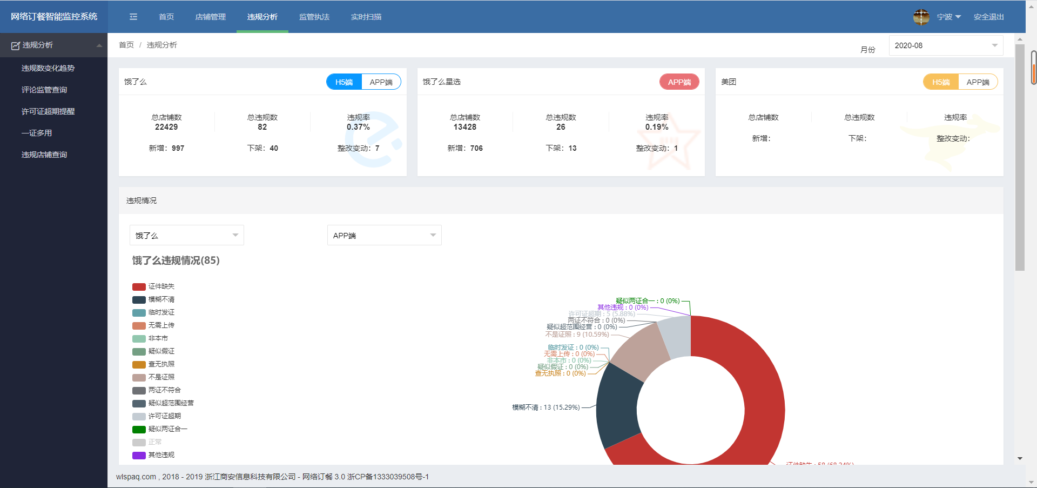Image resolution: width=1037 pixels, height=488 pixels.
Task: Select APP端 on 饿了么 card
Action: pos(381,82)
